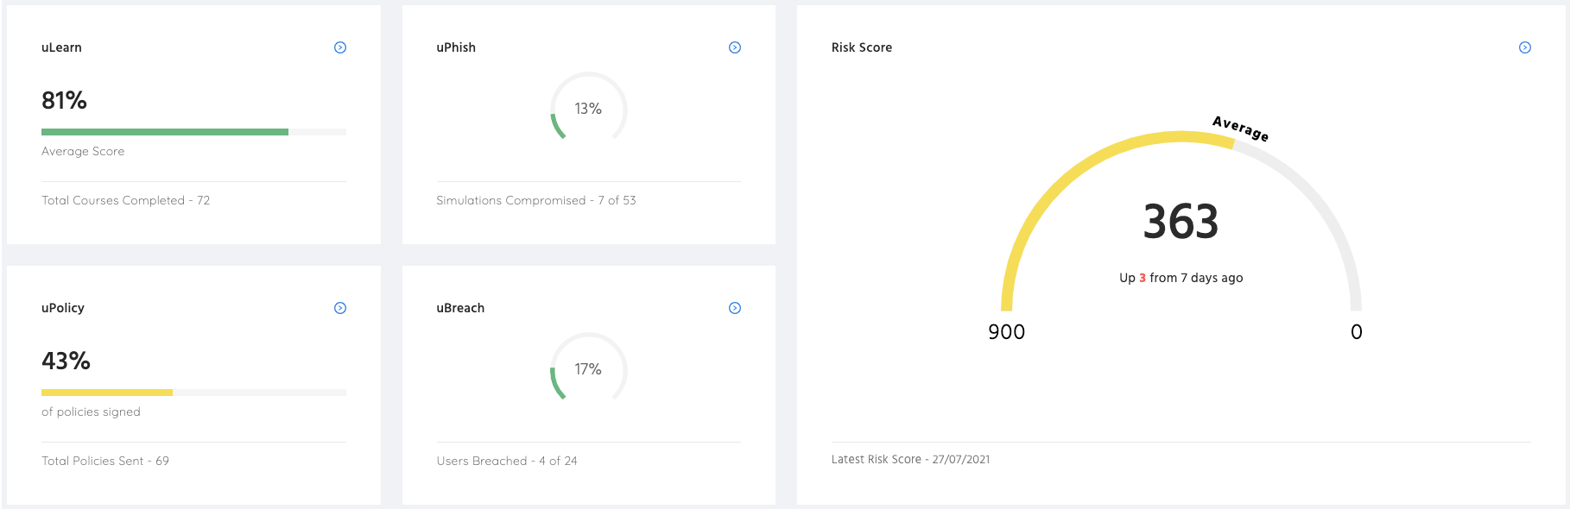Image resolution: width=1570 pixels, height=509 pixels.
Task: Select the 363 risk score number
Action: point(1181,218)
